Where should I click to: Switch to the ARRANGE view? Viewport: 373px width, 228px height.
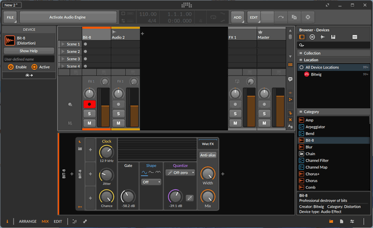click(x=27, y=222)
